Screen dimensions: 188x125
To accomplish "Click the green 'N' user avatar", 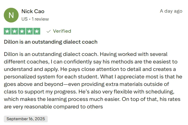I will pos(11,15).
